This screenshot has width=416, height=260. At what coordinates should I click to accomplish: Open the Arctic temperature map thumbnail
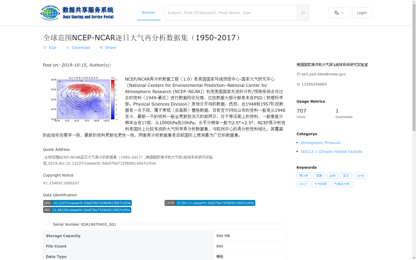(x=84, y=99)
